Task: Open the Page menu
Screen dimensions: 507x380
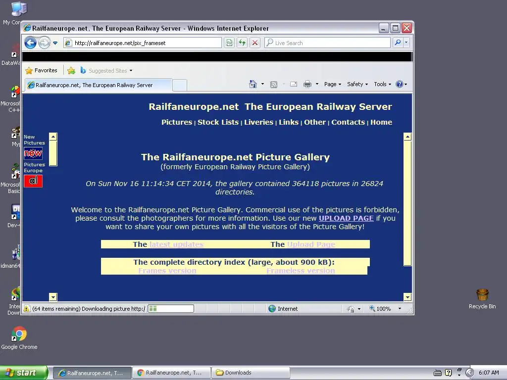Action: (x=333, y=84)
